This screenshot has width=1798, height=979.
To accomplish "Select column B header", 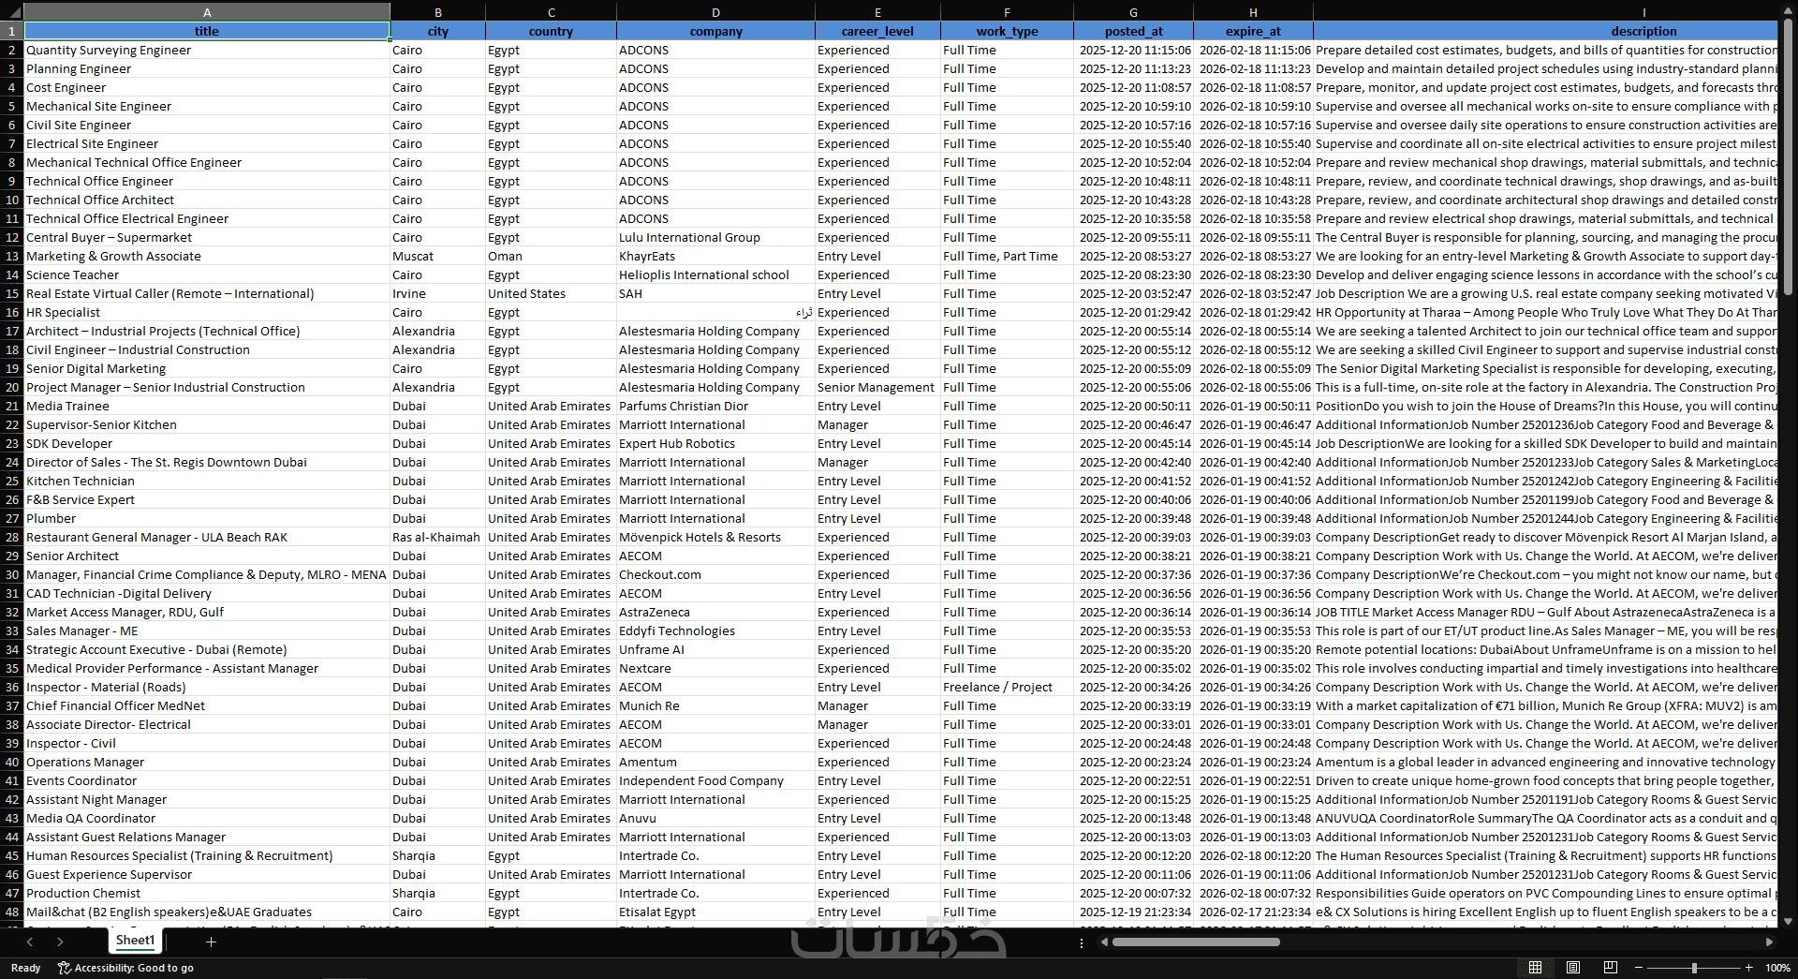I will [438, 12].
